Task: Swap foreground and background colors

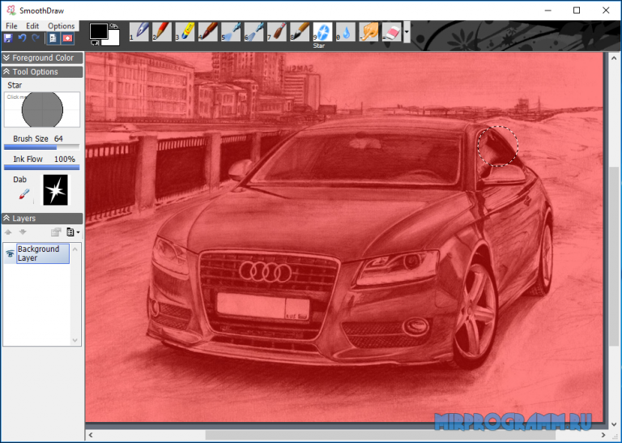Action: [114, 26]
